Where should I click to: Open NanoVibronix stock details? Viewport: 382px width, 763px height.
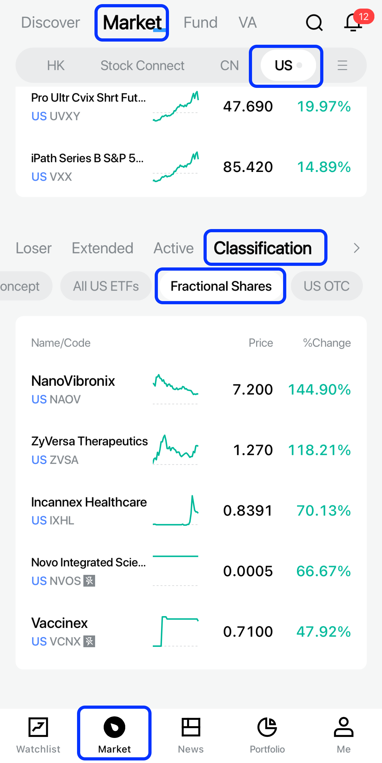[x=73, y=389]
